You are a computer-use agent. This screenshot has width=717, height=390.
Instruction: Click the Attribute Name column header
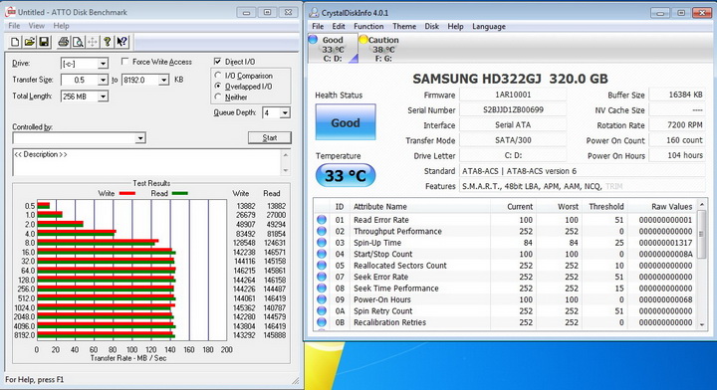tap(380, 206)
